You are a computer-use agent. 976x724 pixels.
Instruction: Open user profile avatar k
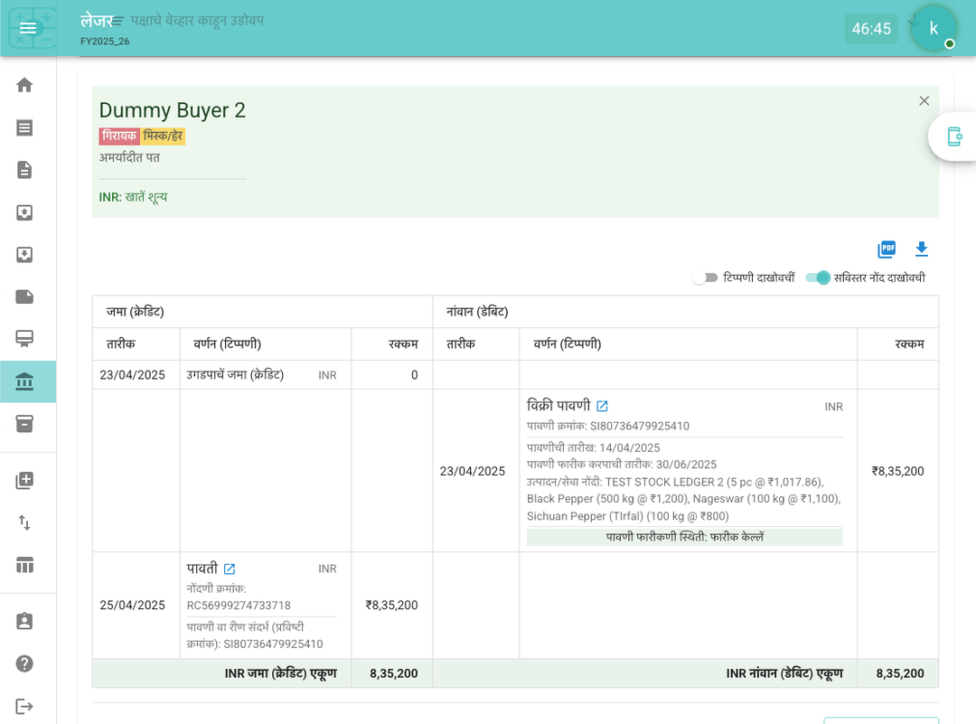[x=934, y=28]
